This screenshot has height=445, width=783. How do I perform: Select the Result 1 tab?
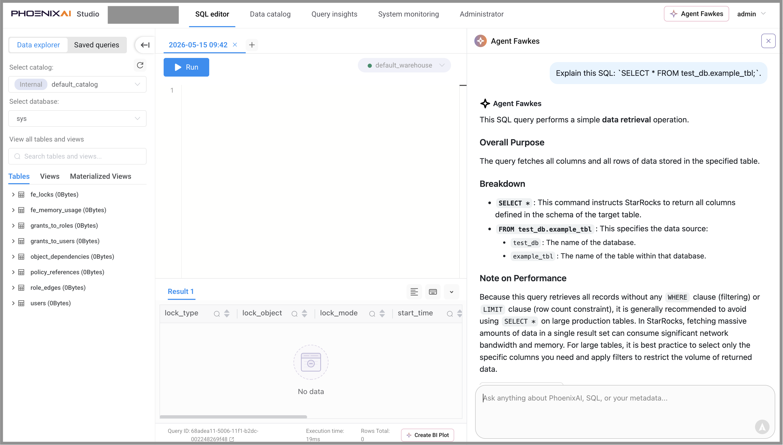coord(181,292)
